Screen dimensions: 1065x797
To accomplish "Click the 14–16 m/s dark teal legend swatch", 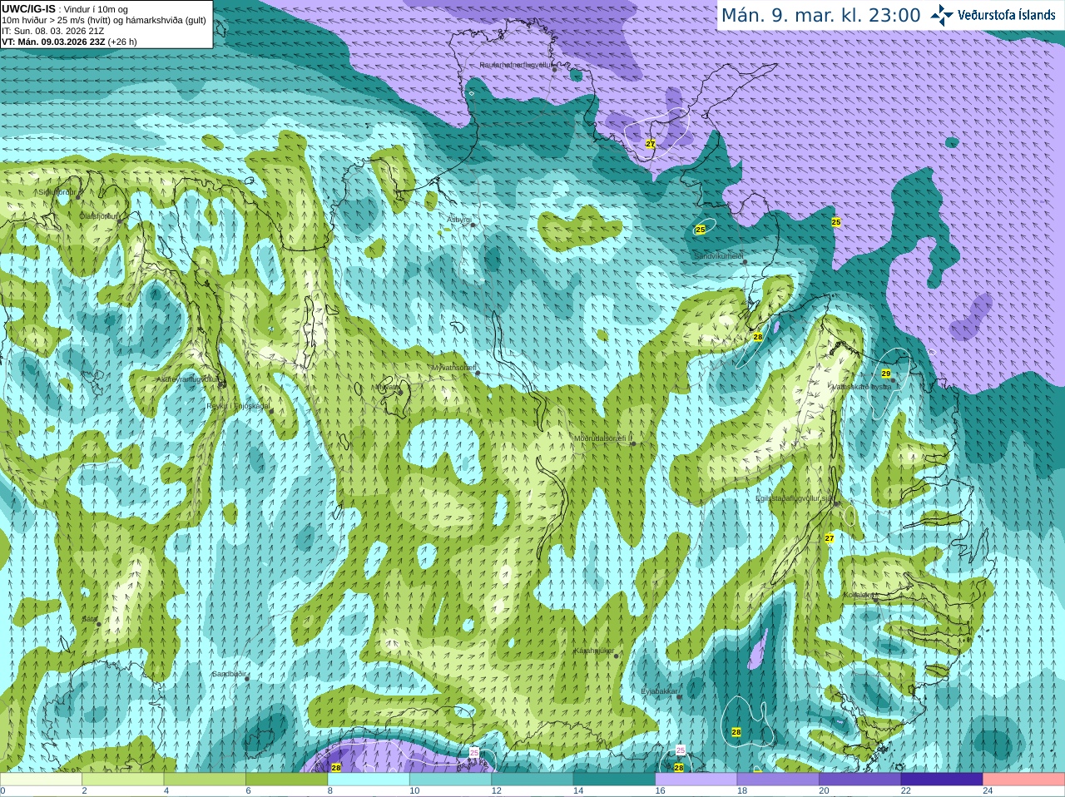I will click(615, 780).
